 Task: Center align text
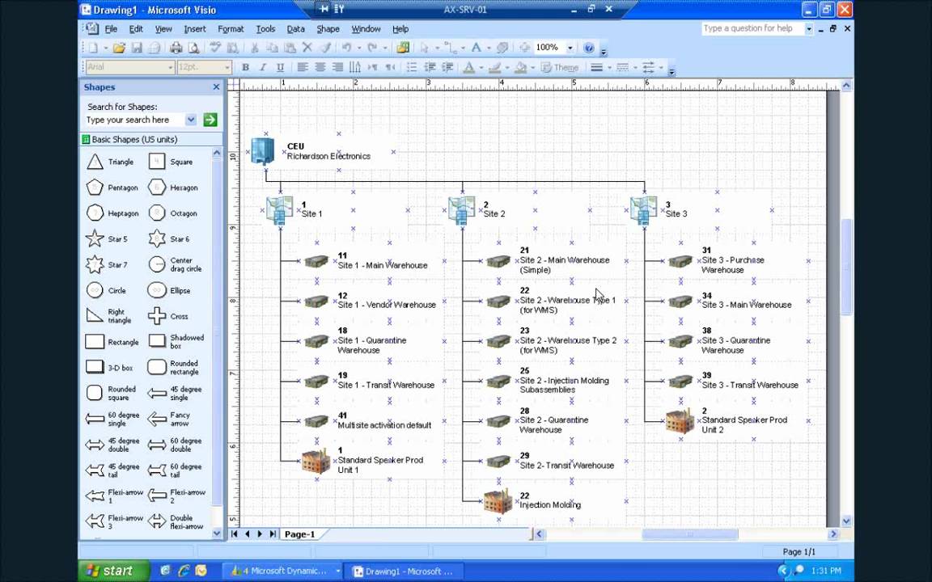(320, 67)
